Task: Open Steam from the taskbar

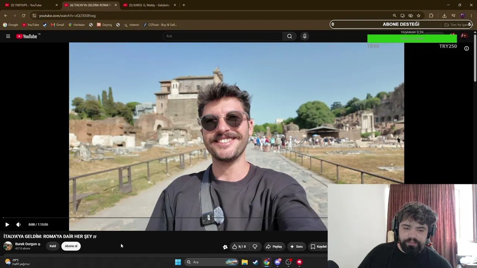Action: tap(255, 262)
